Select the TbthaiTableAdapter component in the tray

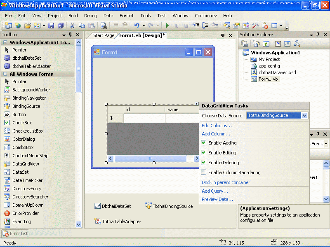tap(118, 221)
